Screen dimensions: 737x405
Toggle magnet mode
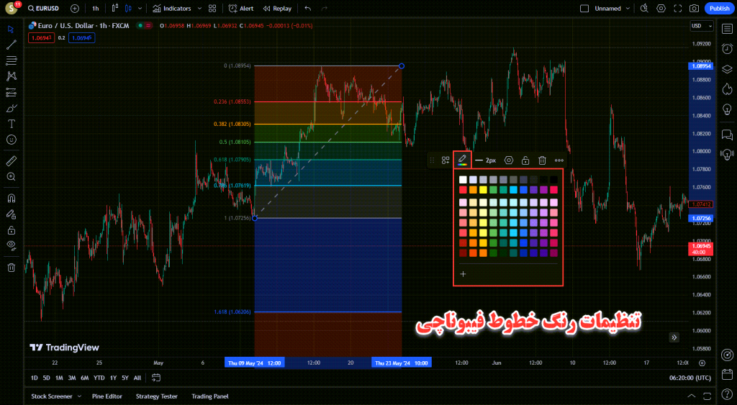click(12, 199)
